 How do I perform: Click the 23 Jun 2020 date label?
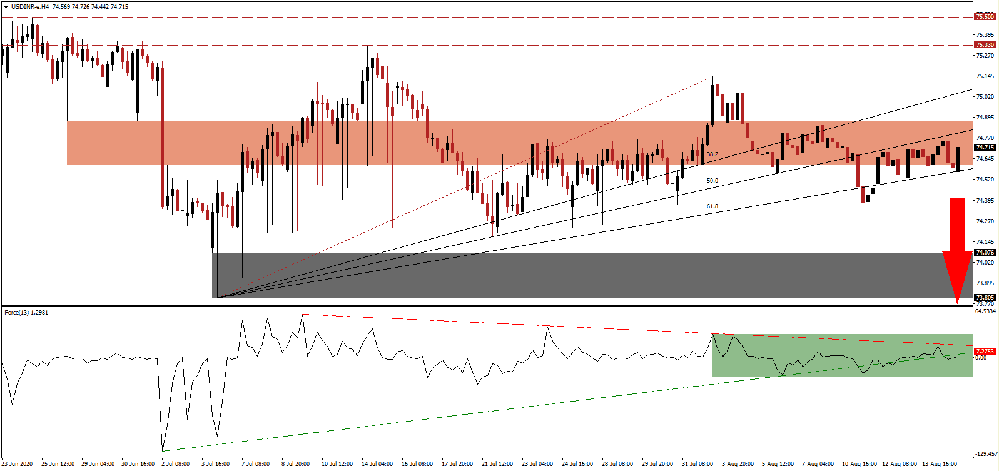click(19, 464)
